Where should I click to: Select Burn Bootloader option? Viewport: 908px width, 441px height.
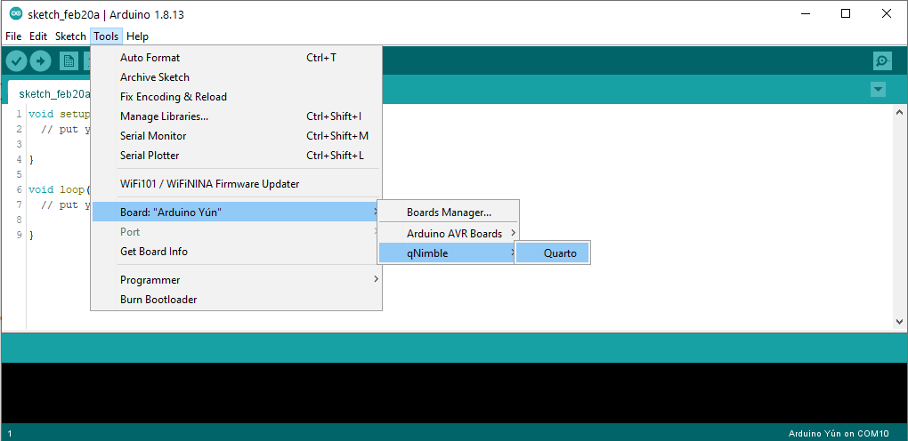coord(158,300)
